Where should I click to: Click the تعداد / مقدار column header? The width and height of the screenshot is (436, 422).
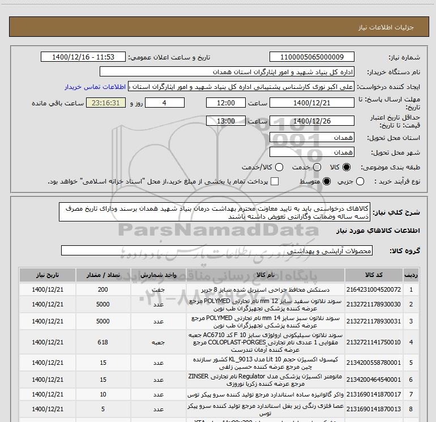coord(103,275)
